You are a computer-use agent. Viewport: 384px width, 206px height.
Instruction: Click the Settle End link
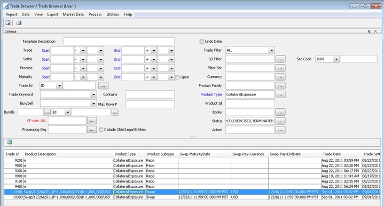point(117,59)
